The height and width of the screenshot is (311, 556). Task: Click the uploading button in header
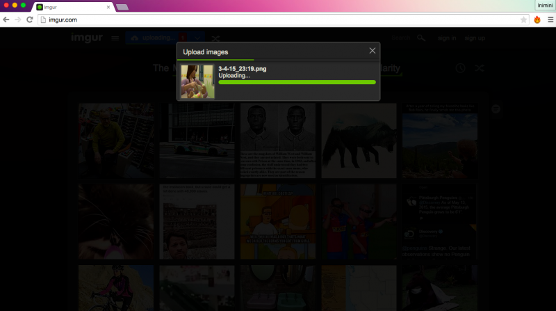(x=158, y=38)
